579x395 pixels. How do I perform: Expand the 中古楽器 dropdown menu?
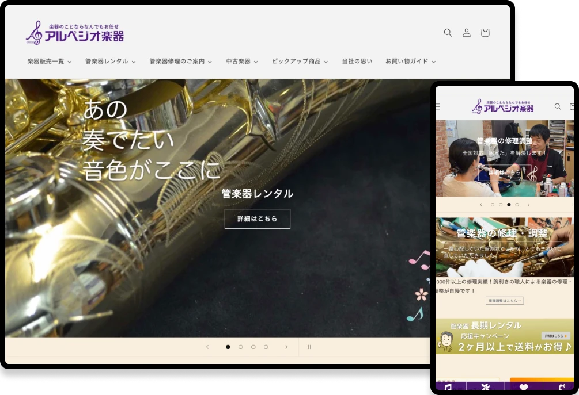(241, 62)
